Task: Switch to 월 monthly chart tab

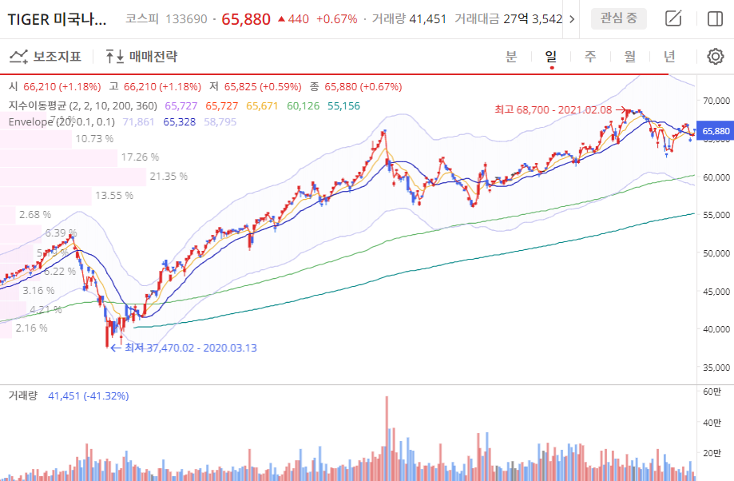Action: point(629,57)
